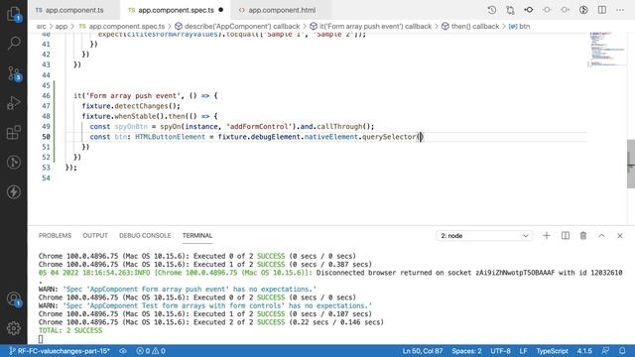Open the Manage gear icon

tap(14, 328)
